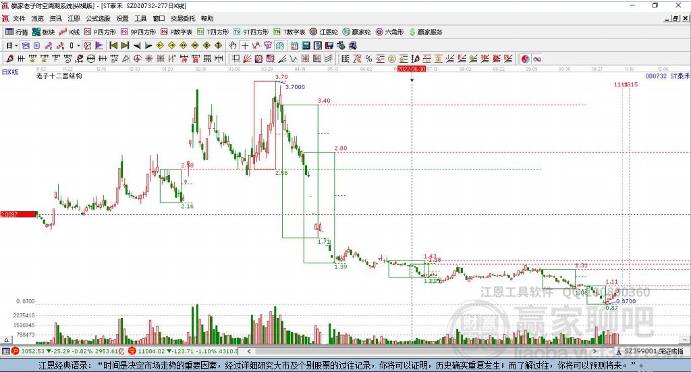
Task: Switch to the K线 chart view
Action: click(x=70, y=32)
